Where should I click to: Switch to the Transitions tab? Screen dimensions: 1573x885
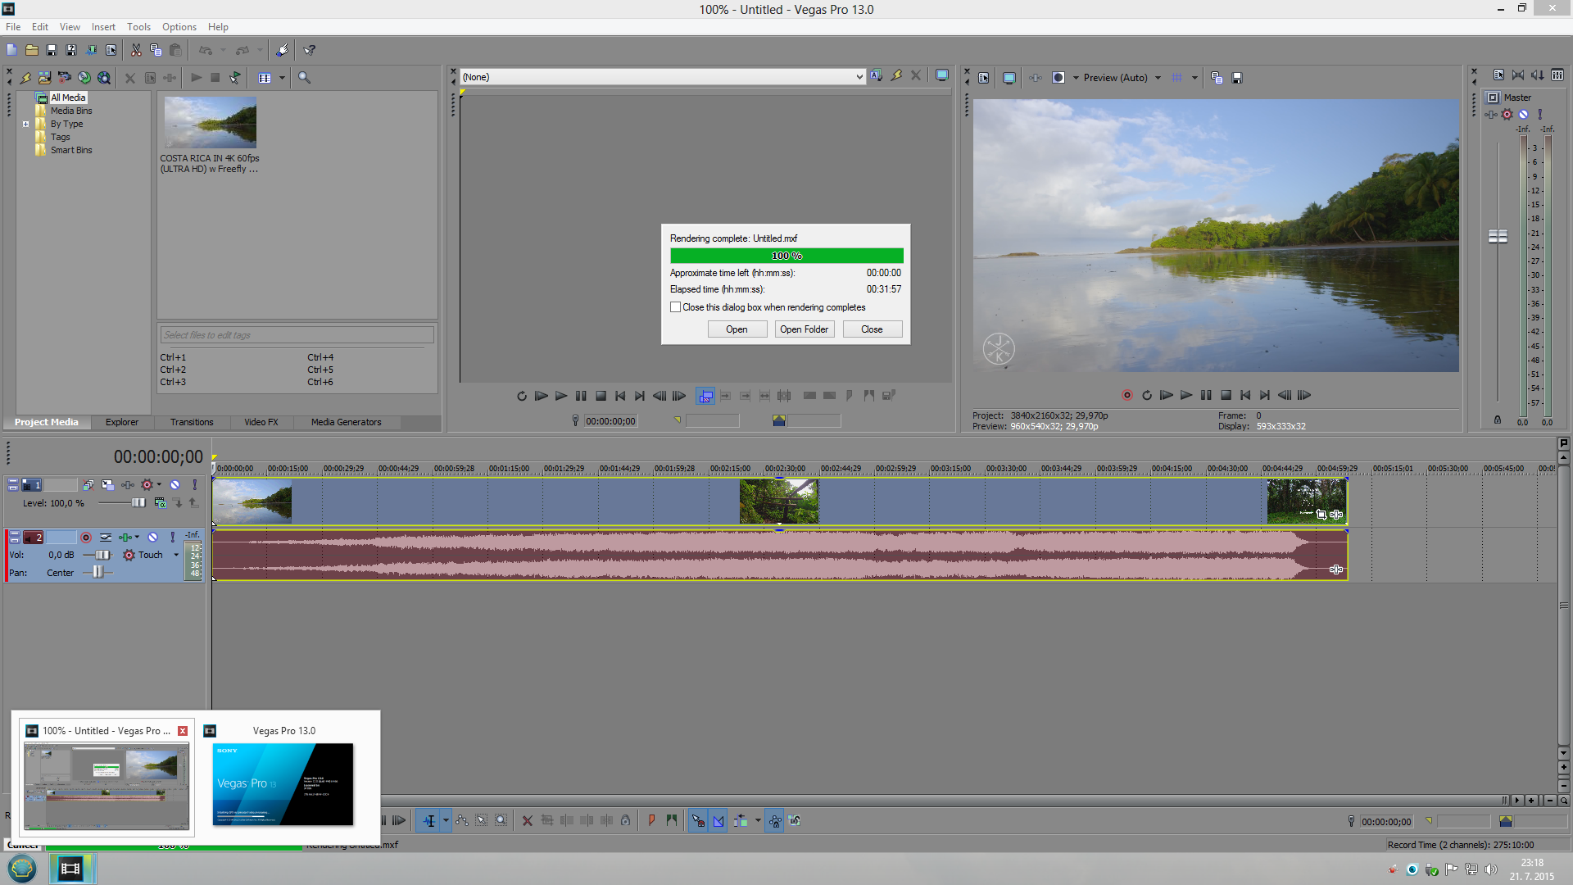(x=192, y=422)
